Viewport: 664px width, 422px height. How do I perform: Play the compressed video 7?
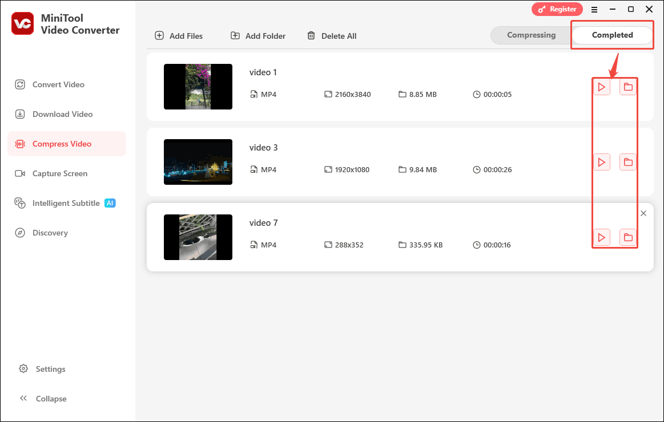(602, 237)
